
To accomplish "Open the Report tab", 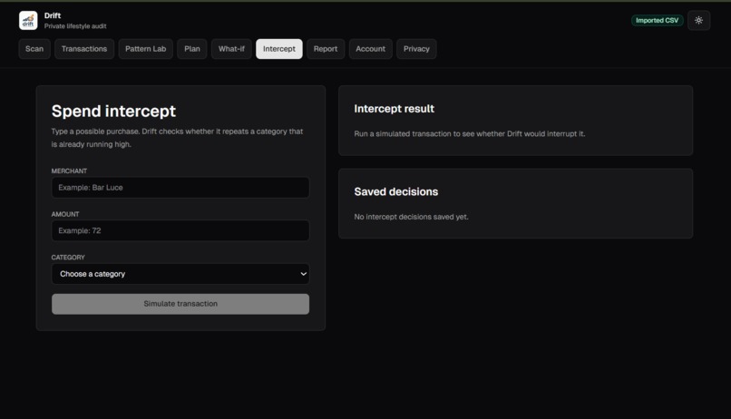I will [326, 49].
